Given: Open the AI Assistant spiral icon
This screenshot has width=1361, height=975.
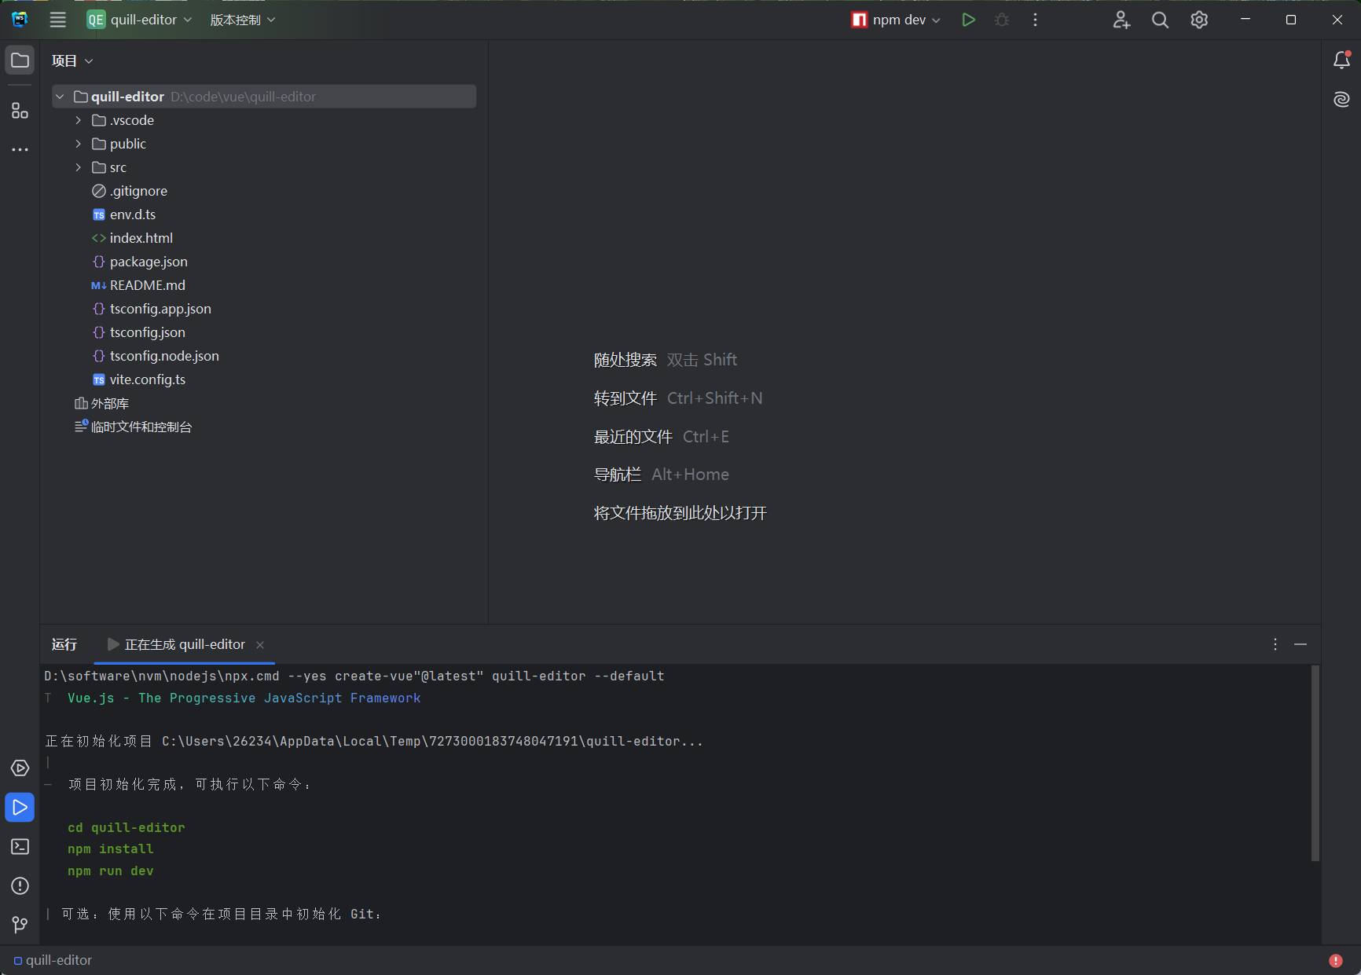Looking at the screenshot, I should (x=1341, y=99).
